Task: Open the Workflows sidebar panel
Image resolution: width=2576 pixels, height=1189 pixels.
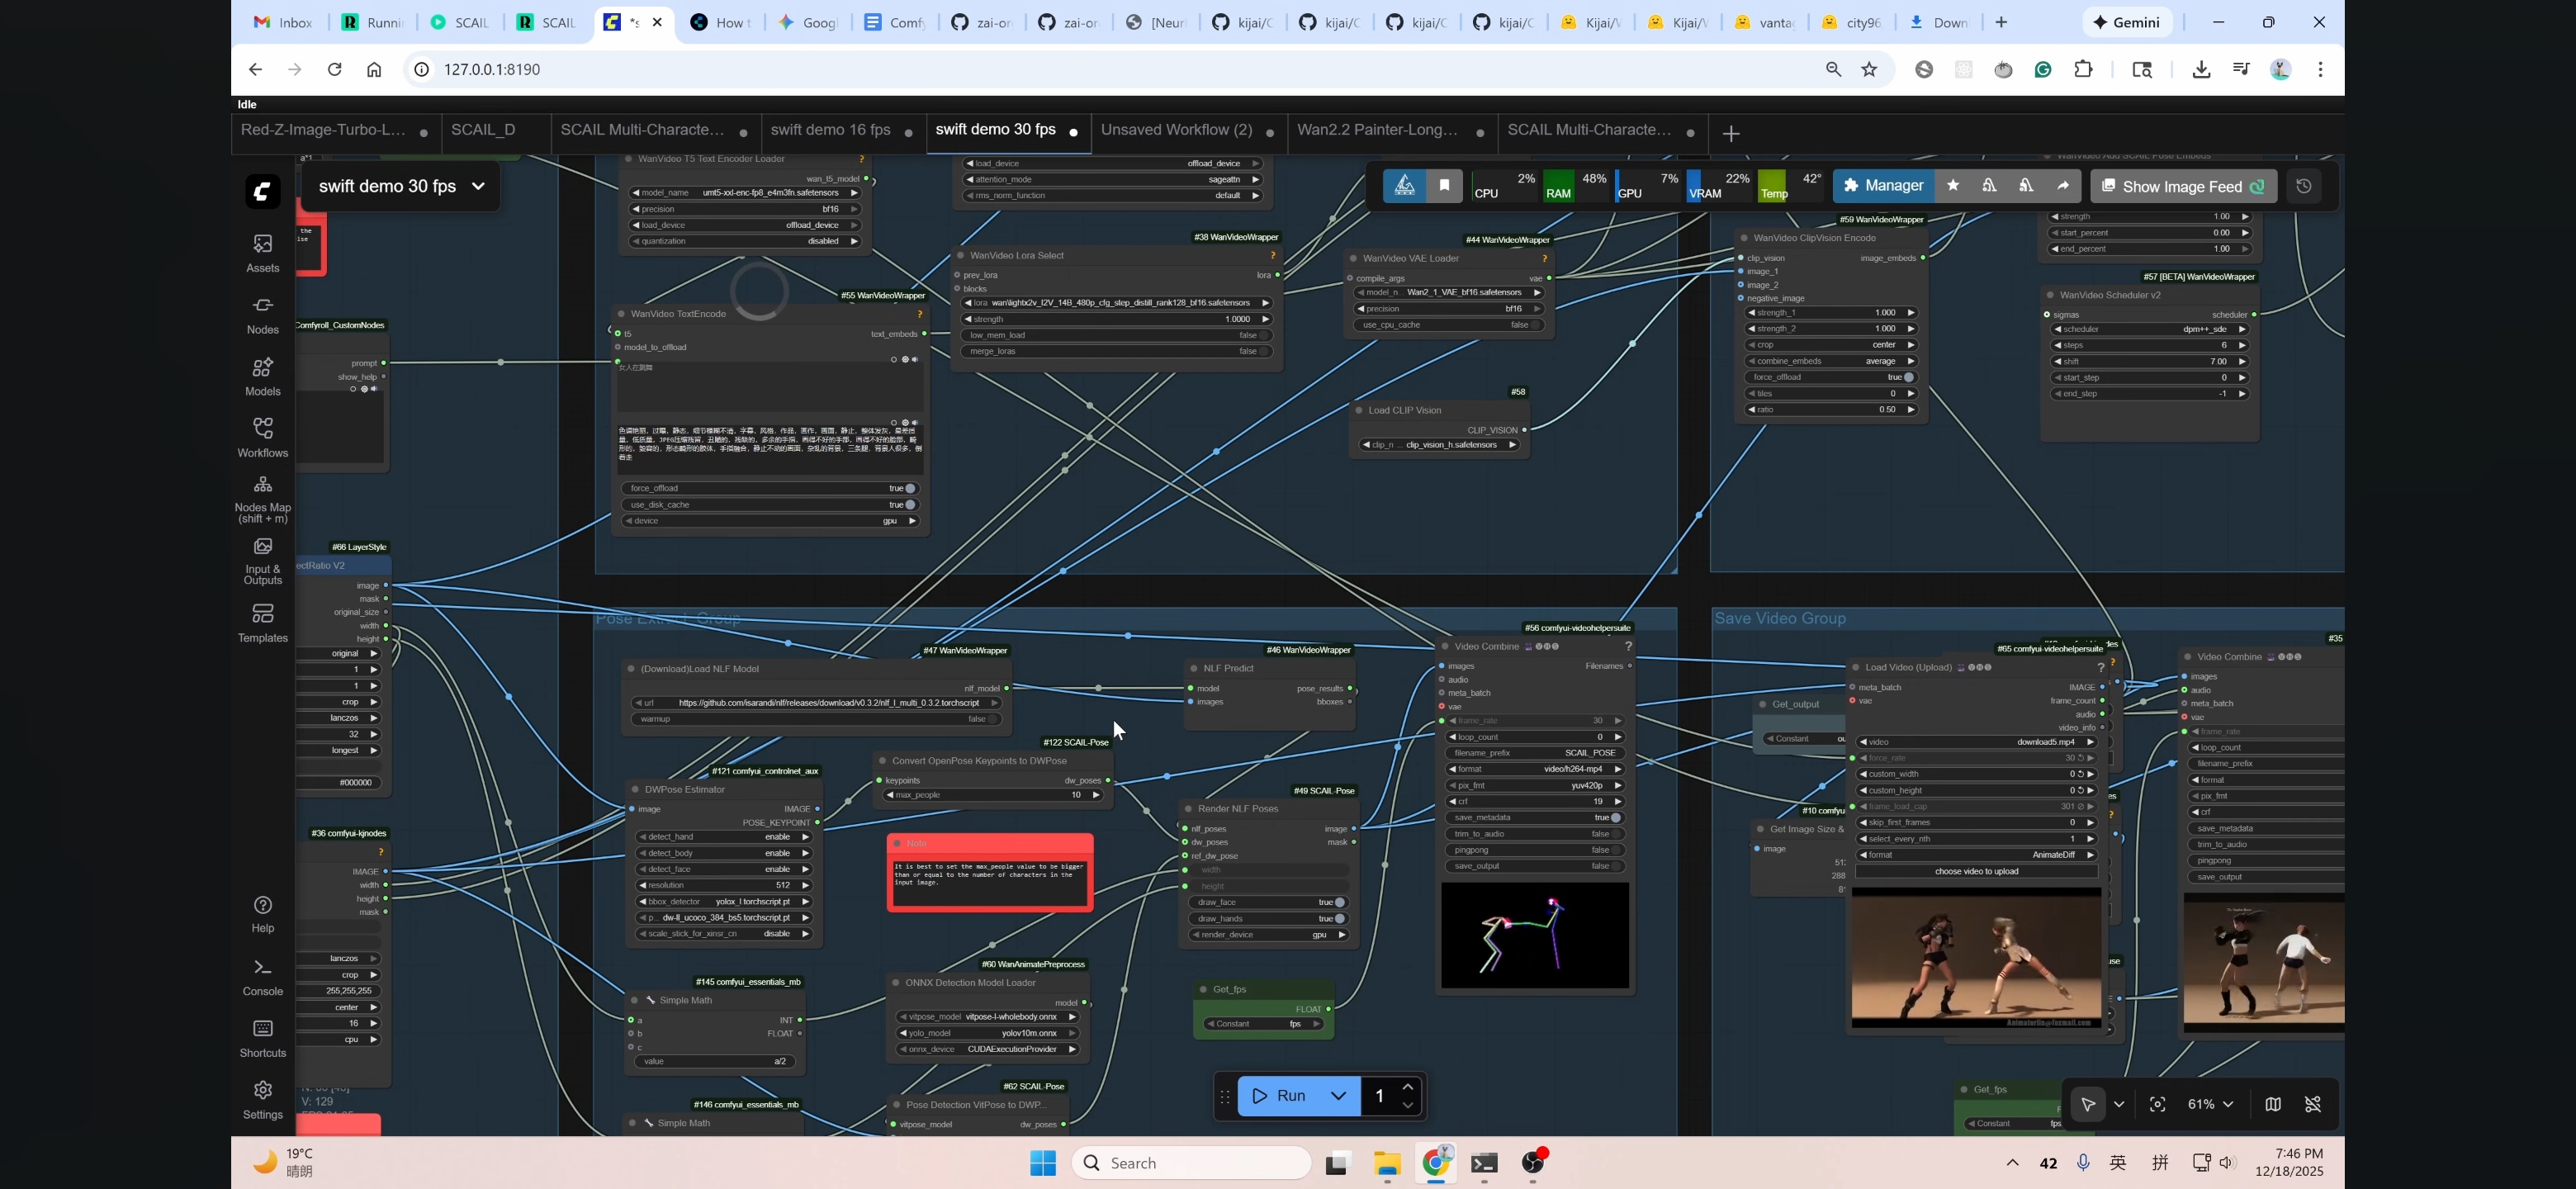Action: pyautogui.click(x=262, y=438)
